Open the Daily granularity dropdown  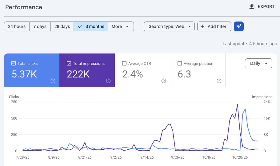tap(258, 63)
